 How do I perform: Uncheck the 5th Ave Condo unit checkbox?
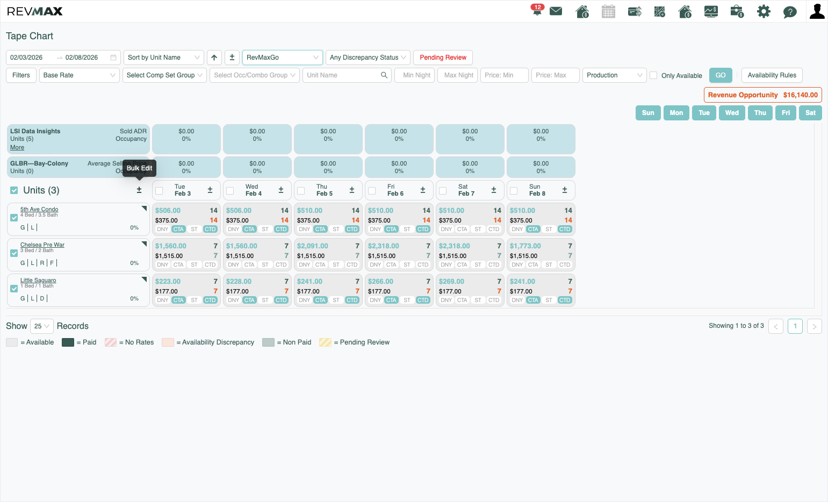click(14, 218)
